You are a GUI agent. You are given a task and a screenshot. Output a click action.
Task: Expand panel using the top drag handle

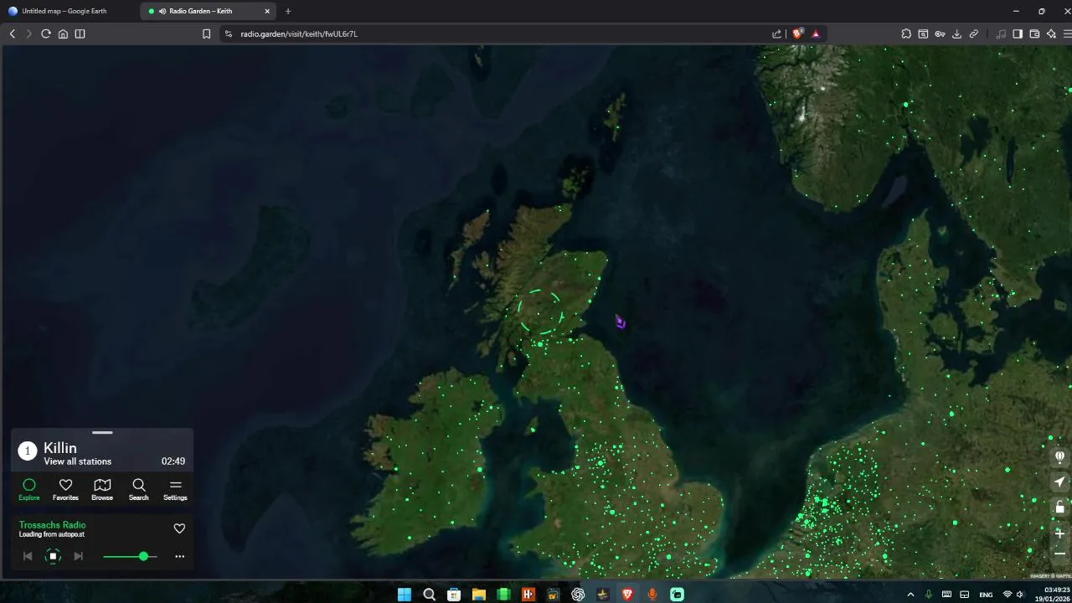tap(102, 432)
